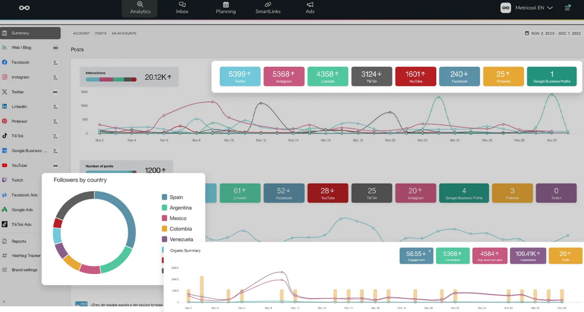584x312 pixels.
Task: Click the Avg reach per post 4584 card
Action: (490, 256)
